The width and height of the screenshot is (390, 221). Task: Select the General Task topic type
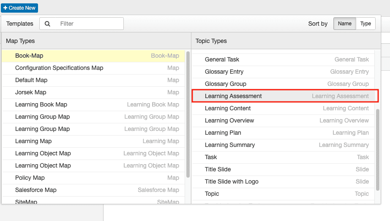click(x=283, y=59)
